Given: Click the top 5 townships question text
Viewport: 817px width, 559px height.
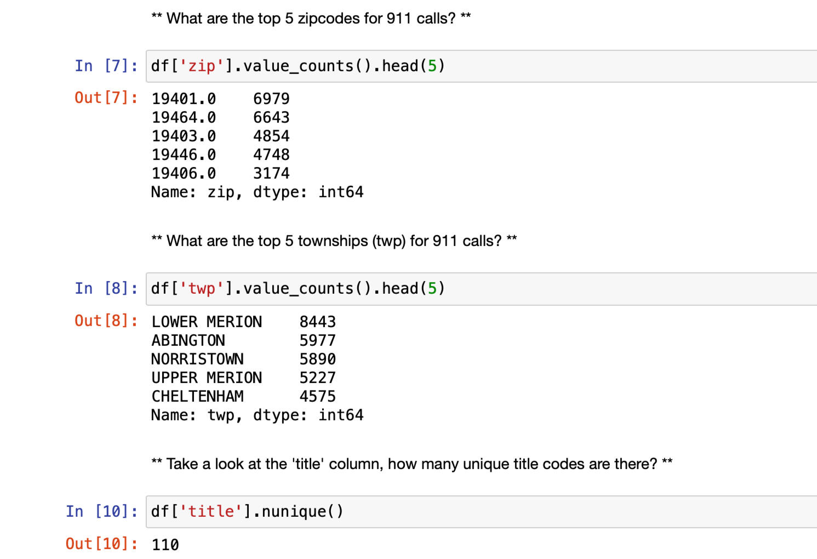Looking at the screenshot, I should (334, 241).
